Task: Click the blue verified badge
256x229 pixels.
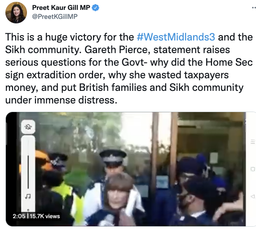Action: tap(96, 8)
